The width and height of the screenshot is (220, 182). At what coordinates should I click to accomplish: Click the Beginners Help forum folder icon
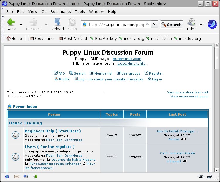click(x=16, y=135)
